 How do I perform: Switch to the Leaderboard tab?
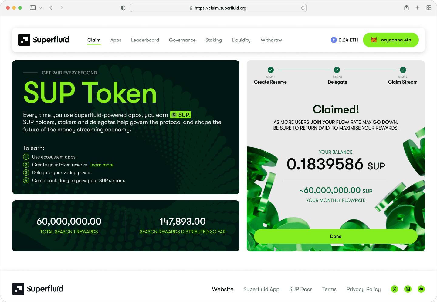coord(145,40)
